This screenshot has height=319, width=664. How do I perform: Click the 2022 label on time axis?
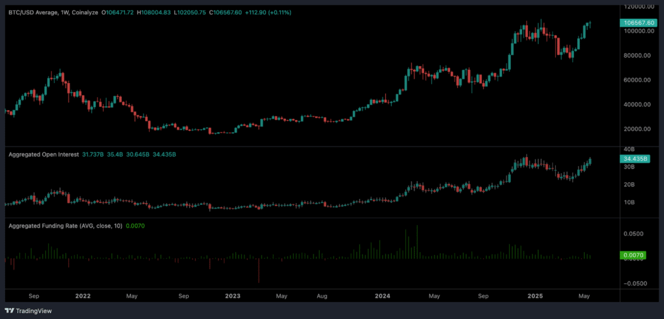pyautogui.click(x=82, y=296)
